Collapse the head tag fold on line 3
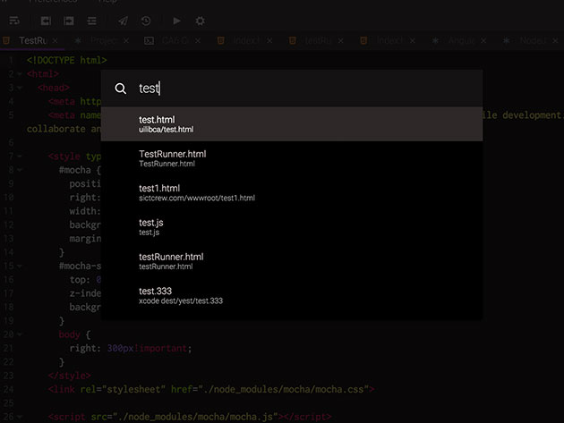The width and height of the screenshot is (564, 423). pos(20,88)
